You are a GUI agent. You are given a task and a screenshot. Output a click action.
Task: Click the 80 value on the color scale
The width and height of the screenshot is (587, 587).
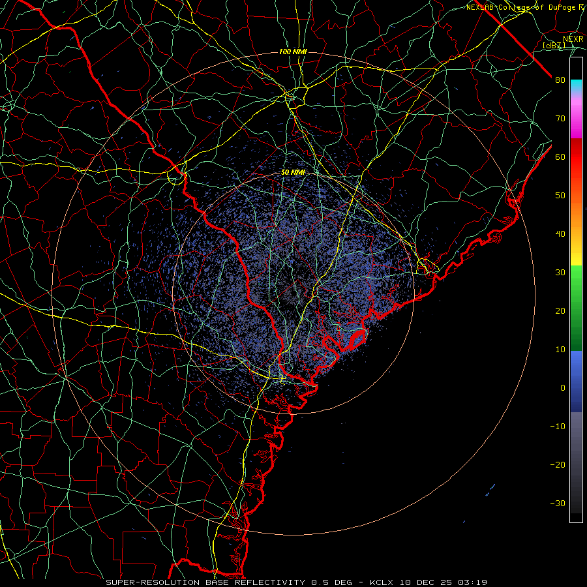[x=560, y=80]
